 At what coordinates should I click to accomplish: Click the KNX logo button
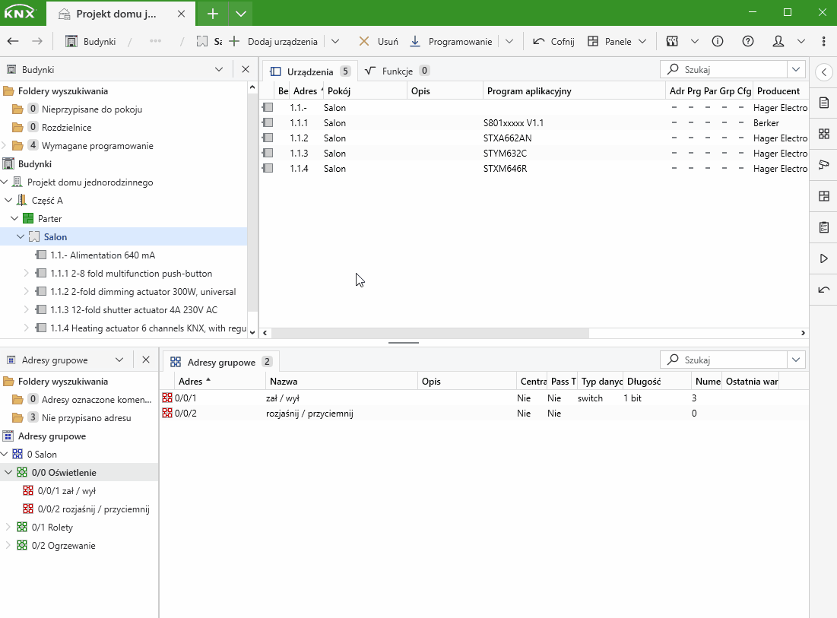(x=20, y=13)
